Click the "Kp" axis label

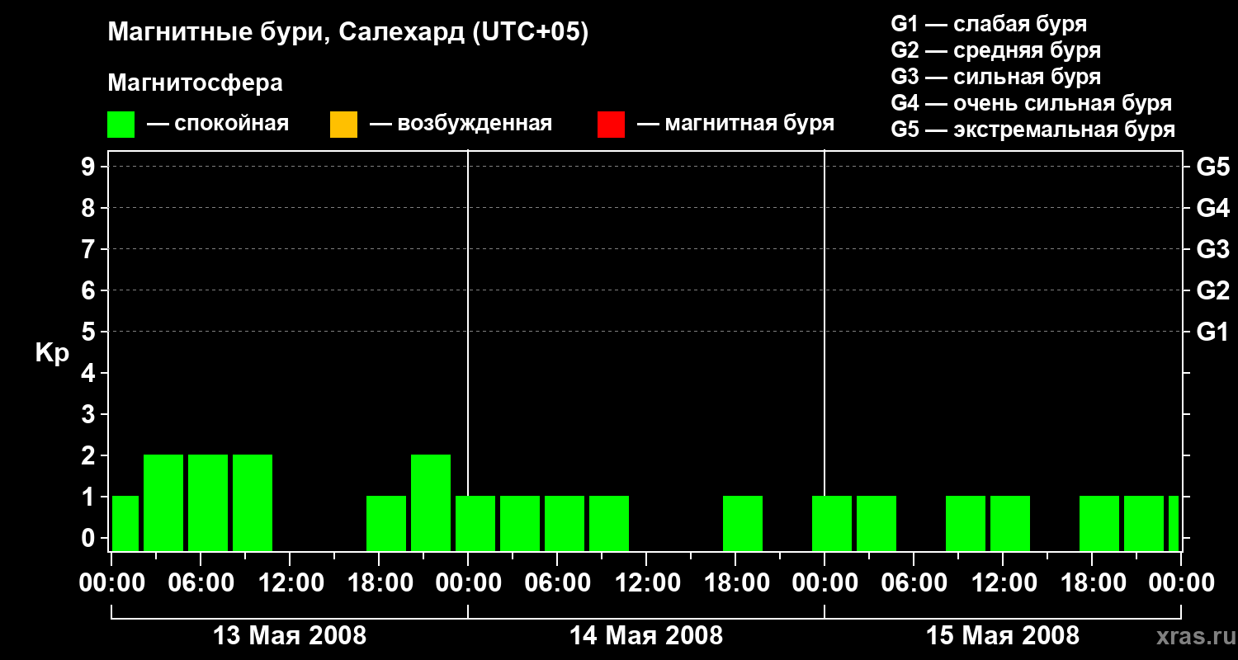tap(52, 353)
